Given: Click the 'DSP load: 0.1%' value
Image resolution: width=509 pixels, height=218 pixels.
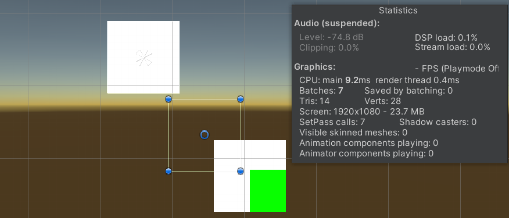Looking at the screenshot, I should [x=446, y=38].
